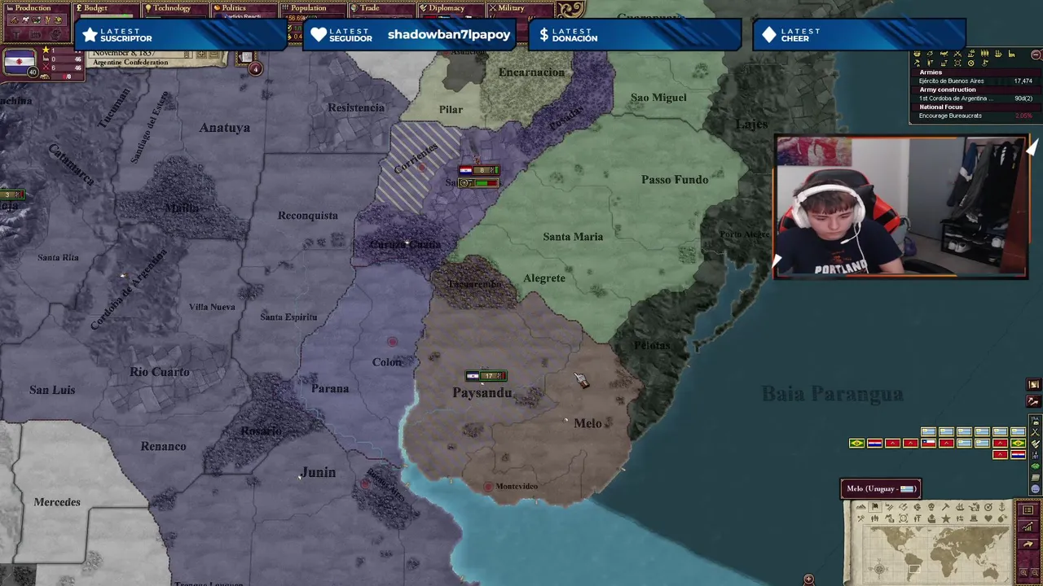Click the crossed swords message filter icon

(1035, 432)
